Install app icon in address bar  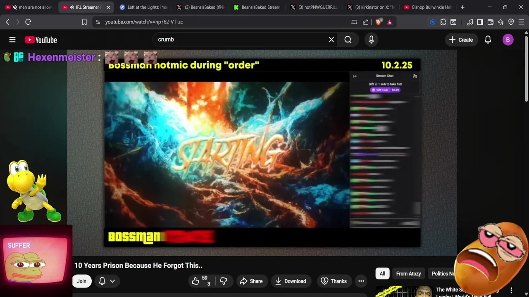354,22
